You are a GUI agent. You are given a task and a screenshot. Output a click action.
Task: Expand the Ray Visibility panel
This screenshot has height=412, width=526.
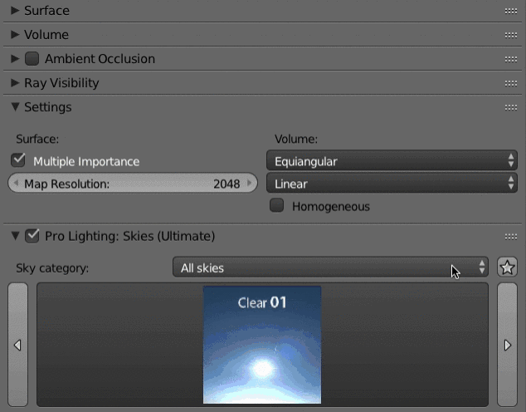tap(15, 83)
